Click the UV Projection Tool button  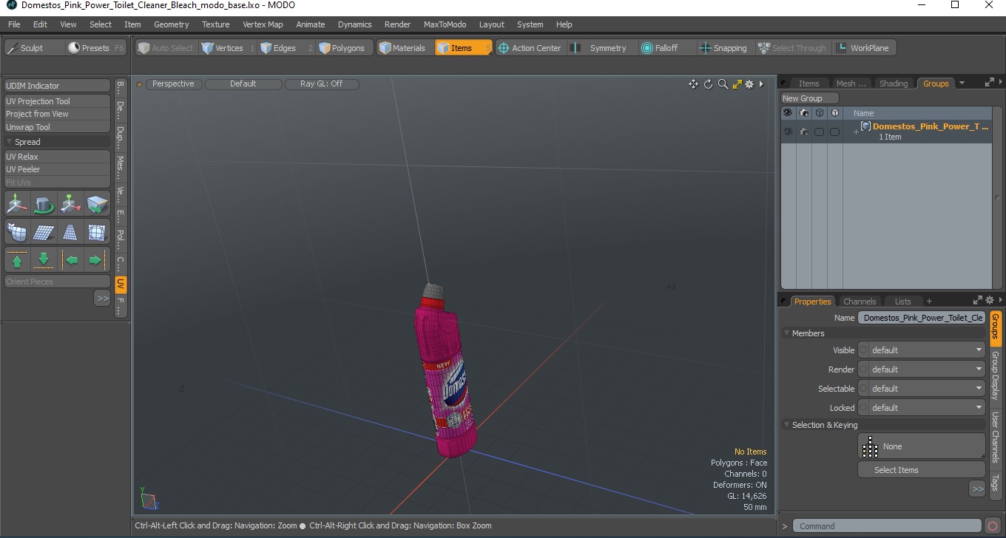click(x=58, y=101)
